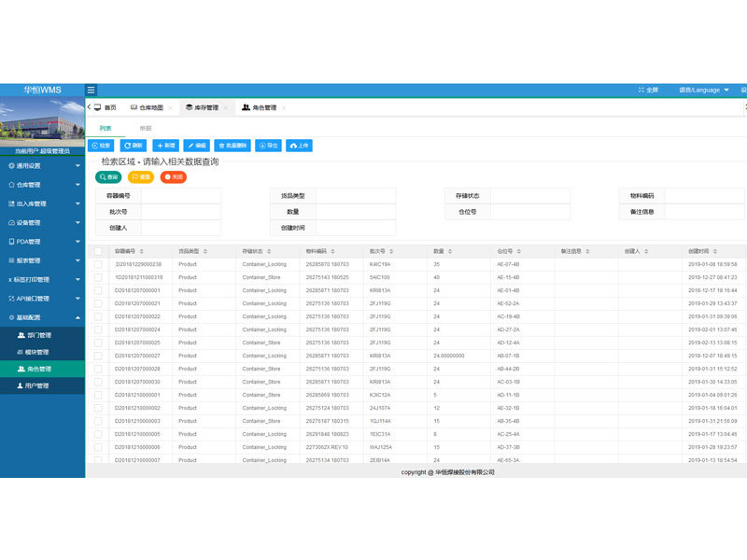Click the 导出 export button
This screenshot has width=747, height=560.
point(268,146)
